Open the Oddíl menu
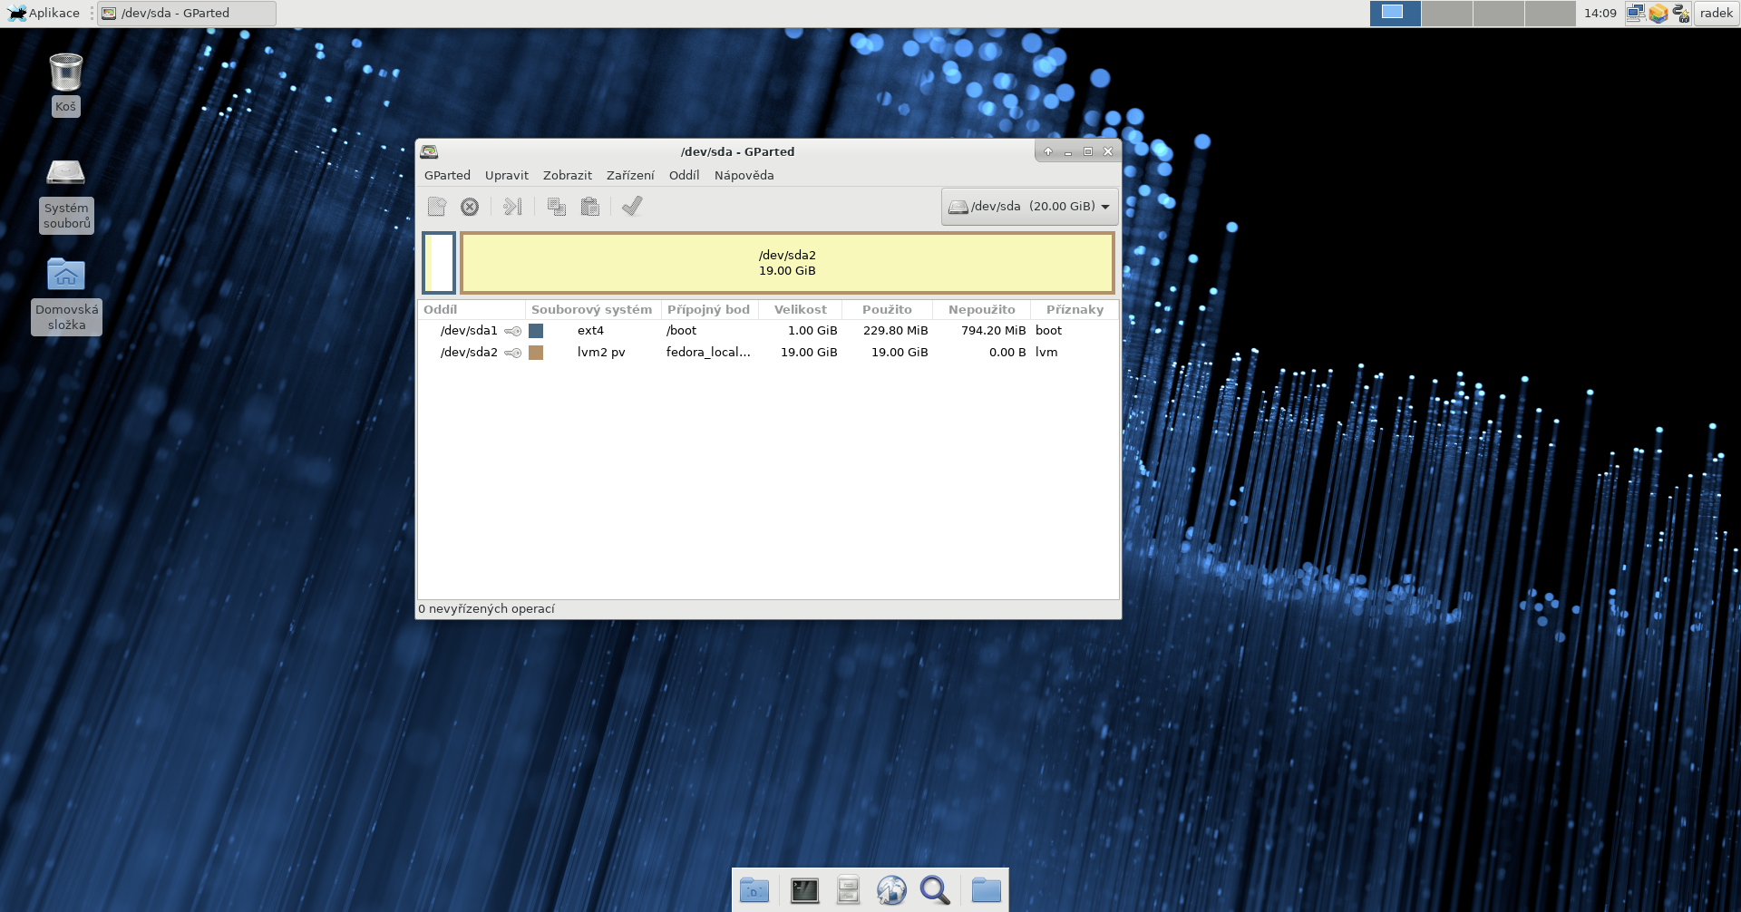This screenshot has width=1741, height=912. tap(684, 175)
